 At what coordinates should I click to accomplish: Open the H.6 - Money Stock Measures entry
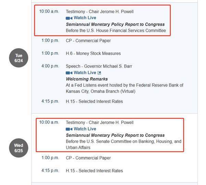click(93, 54)
